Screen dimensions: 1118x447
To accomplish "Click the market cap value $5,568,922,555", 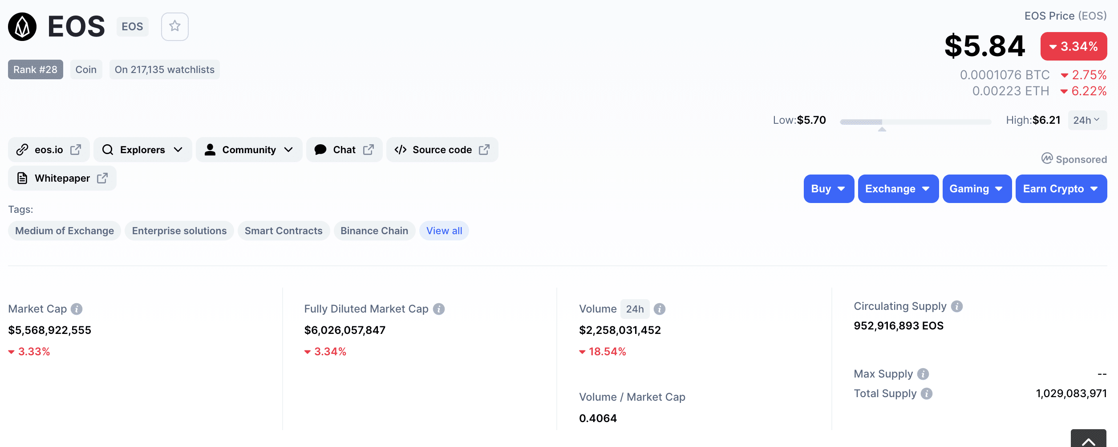I will 50,330.
